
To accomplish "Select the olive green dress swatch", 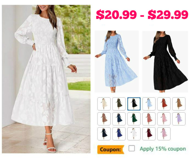I will [119, 104].
